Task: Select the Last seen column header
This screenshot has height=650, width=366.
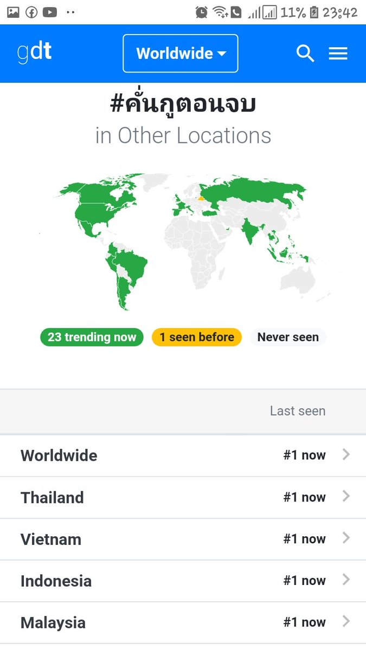Action: [x=298, y=411]
